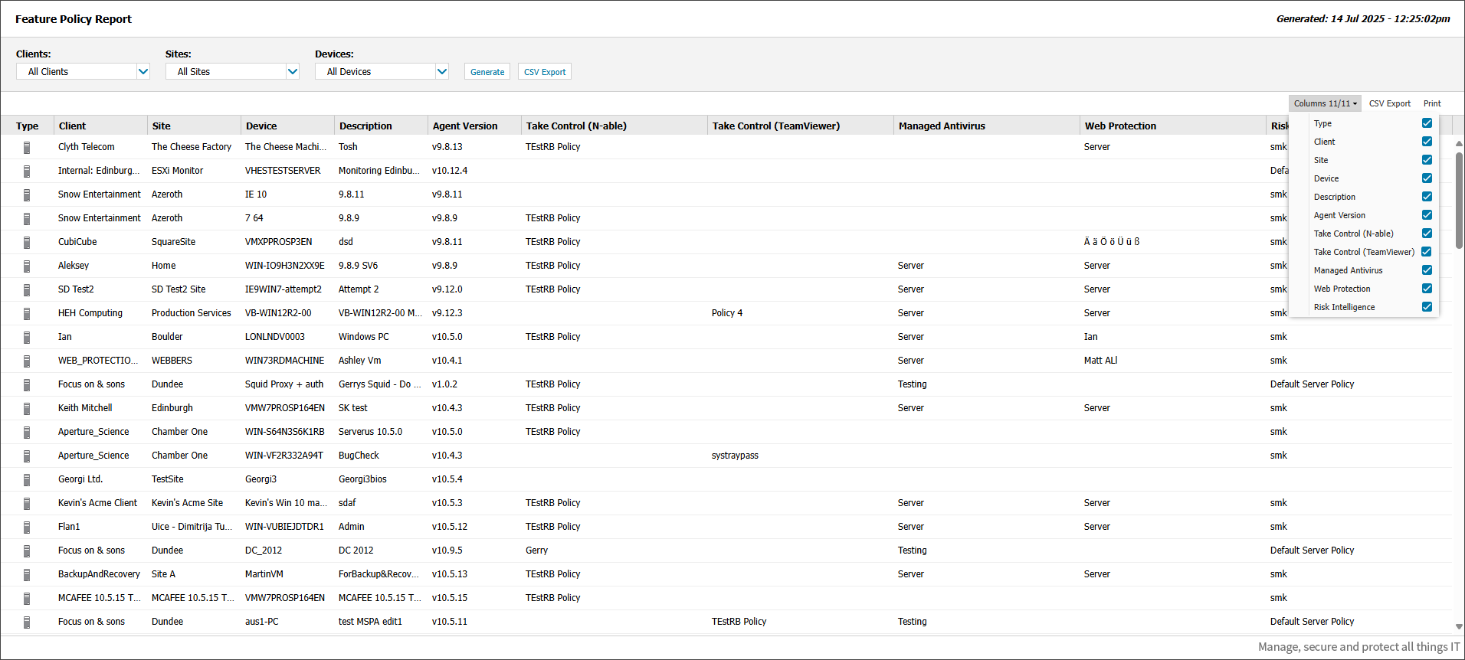
Task: Click the scrollbar down arrow
Action: pyautogui.click(x=1459, y=626)
